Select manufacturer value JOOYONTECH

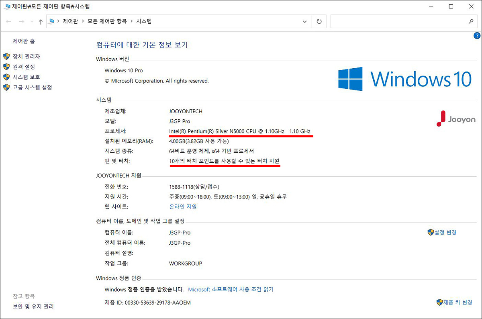pos(186,111)
